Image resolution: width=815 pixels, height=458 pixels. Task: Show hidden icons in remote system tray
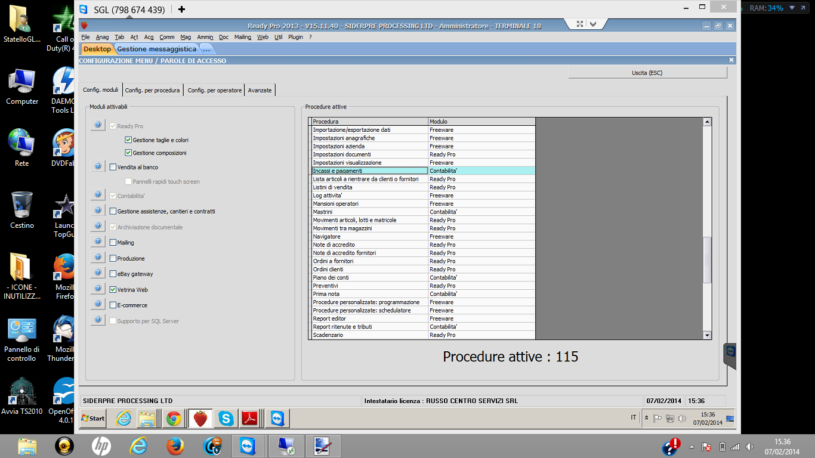646,418
